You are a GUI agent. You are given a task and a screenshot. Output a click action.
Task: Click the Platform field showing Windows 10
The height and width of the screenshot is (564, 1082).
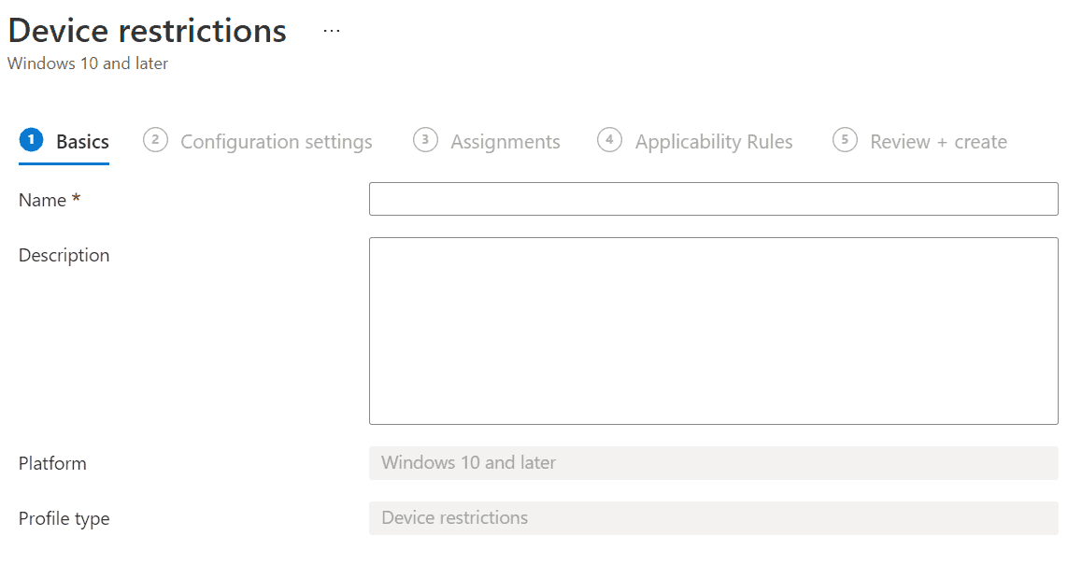tap(714, 462)
